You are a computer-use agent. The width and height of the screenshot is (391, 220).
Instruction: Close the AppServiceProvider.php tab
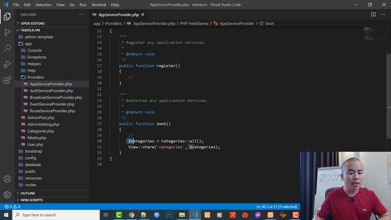click(x=142, y=15)
